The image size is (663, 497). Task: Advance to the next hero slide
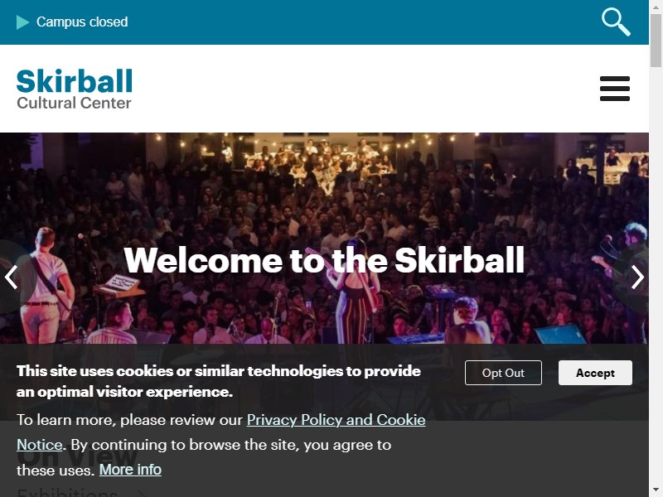637,277
